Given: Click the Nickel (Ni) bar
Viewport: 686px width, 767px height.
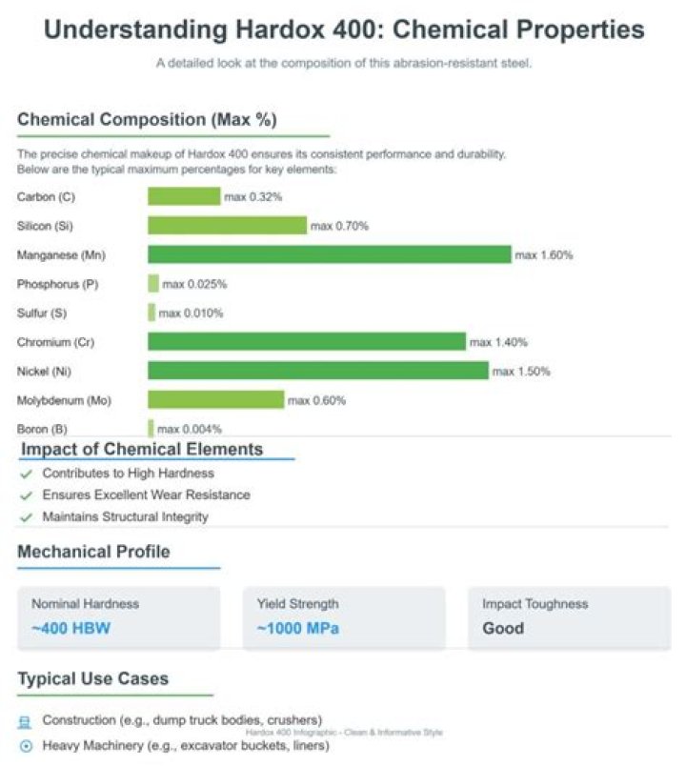Looking at the screenshot, I should 318,371.
